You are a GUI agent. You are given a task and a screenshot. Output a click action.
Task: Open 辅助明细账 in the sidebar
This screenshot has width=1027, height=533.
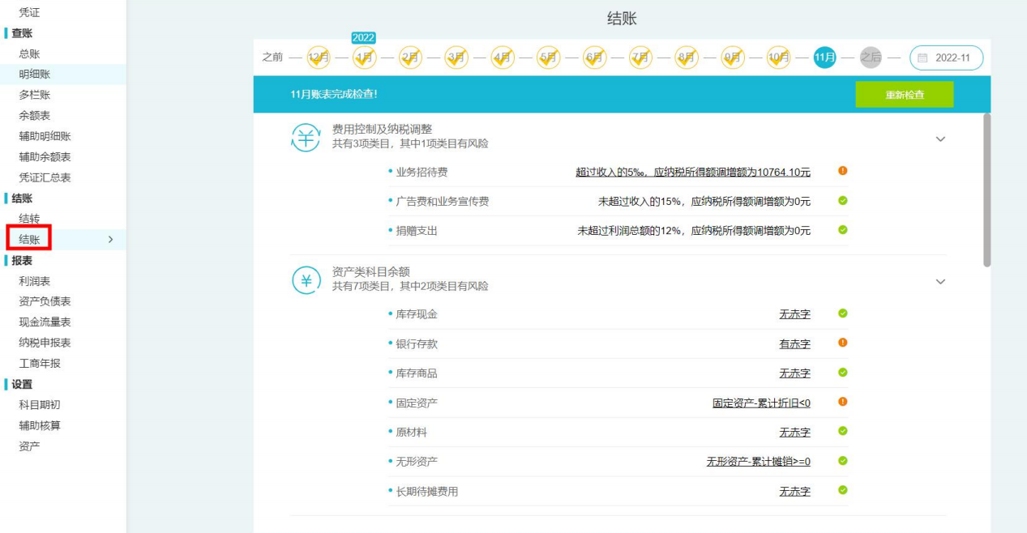click(x=45, y=136)
